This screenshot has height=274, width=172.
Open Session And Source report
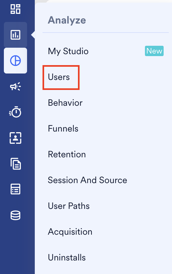pyautogui.click(x=88, y=180)
